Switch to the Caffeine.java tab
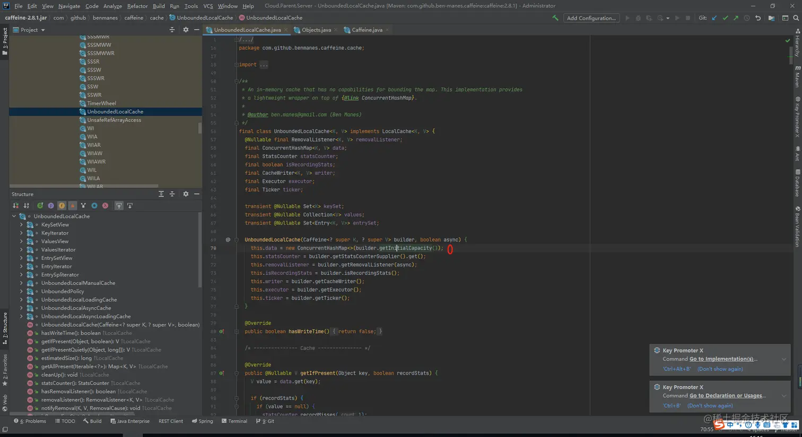The image size is (802, 437). point(367,30)
